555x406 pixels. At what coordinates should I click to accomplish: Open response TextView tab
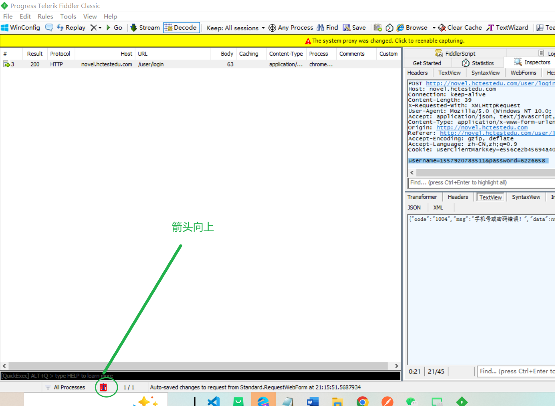pyautogui.click(x=490, y=197)
